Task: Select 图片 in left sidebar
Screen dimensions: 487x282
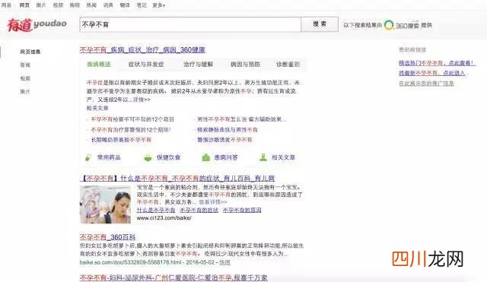Action: (x=25, y=92)
